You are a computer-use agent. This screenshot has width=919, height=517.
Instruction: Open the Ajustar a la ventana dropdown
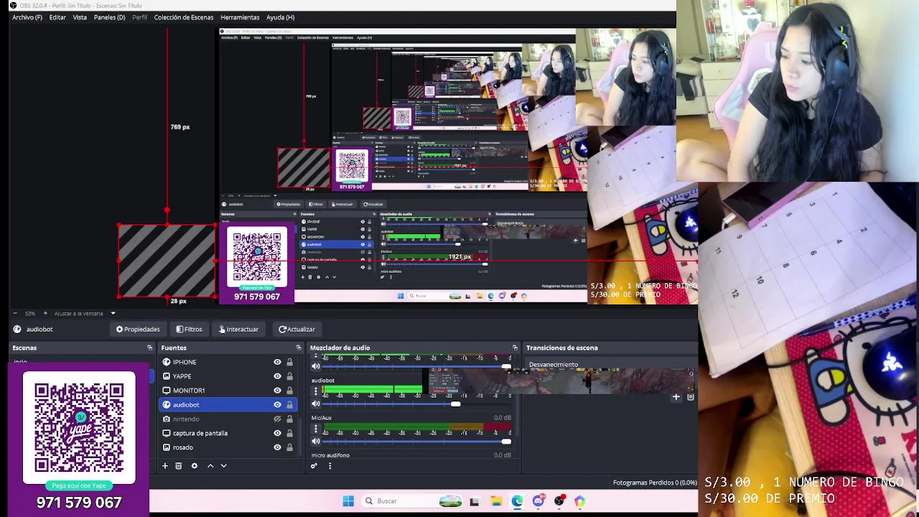(85, 313)
